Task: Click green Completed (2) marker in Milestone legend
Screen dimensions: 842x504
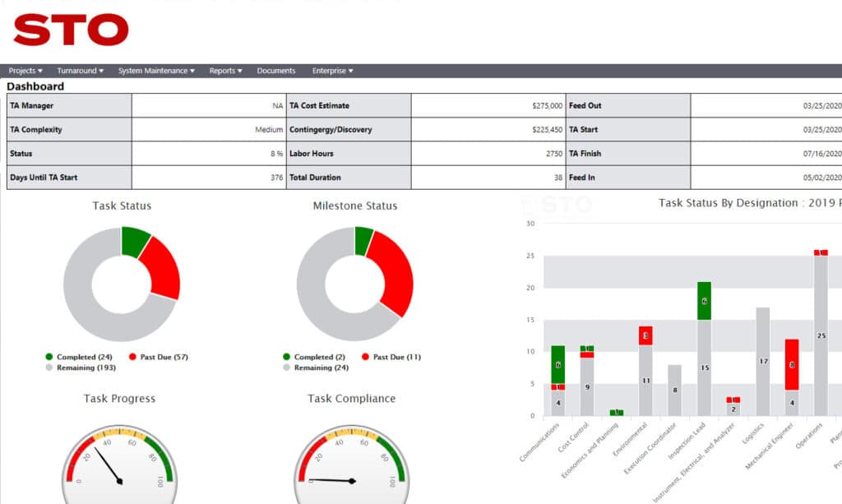Action: [x=287, y=357]
